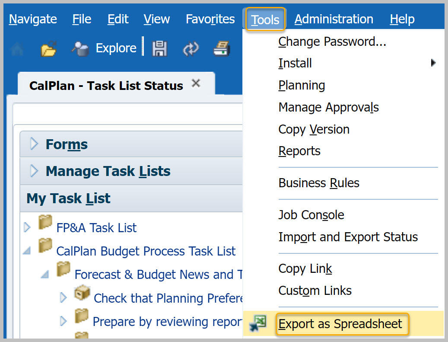448x342 pixels.
Task: Open Install submenu arrow
Action: pyautogui.click(x=433, y=63)
